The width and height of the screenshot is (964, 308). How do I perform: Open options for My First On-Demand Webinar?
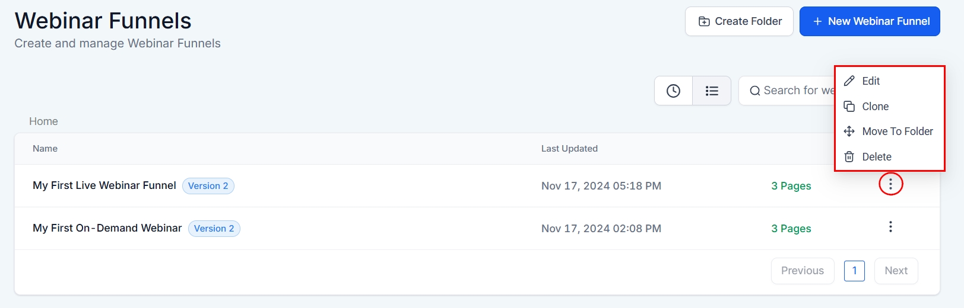point(890,227)
